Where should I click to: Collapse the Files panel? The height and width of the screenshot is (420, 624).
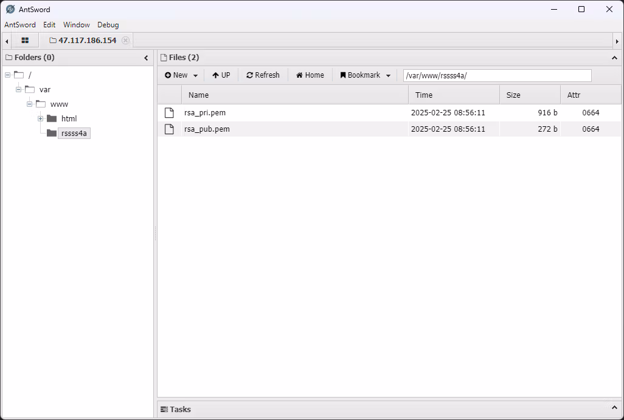(614, 58)
